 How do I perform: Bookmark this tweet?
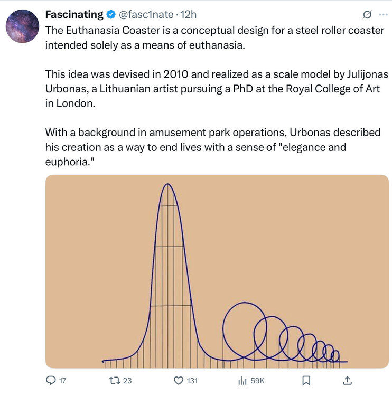click(306, 380)
